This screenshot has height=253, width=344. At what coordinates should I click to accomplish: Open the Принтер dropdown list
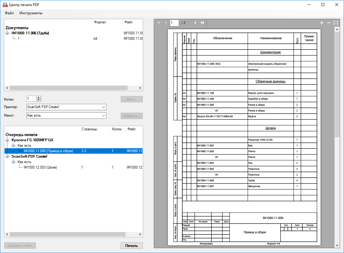pos(104,107)
